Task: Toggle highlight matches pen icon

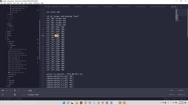Action: [15, 94]
